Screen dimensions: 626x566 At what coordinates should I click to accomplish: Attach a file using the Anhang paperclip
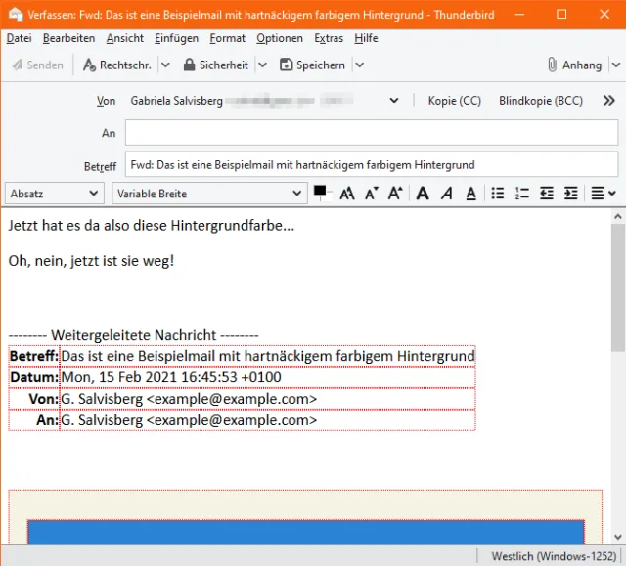tap(574, 65)
